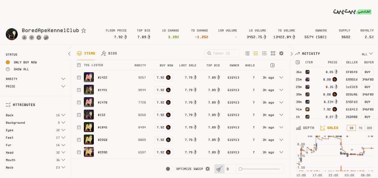
Task: Click the collection avatar image
Action: pos(12,34)
